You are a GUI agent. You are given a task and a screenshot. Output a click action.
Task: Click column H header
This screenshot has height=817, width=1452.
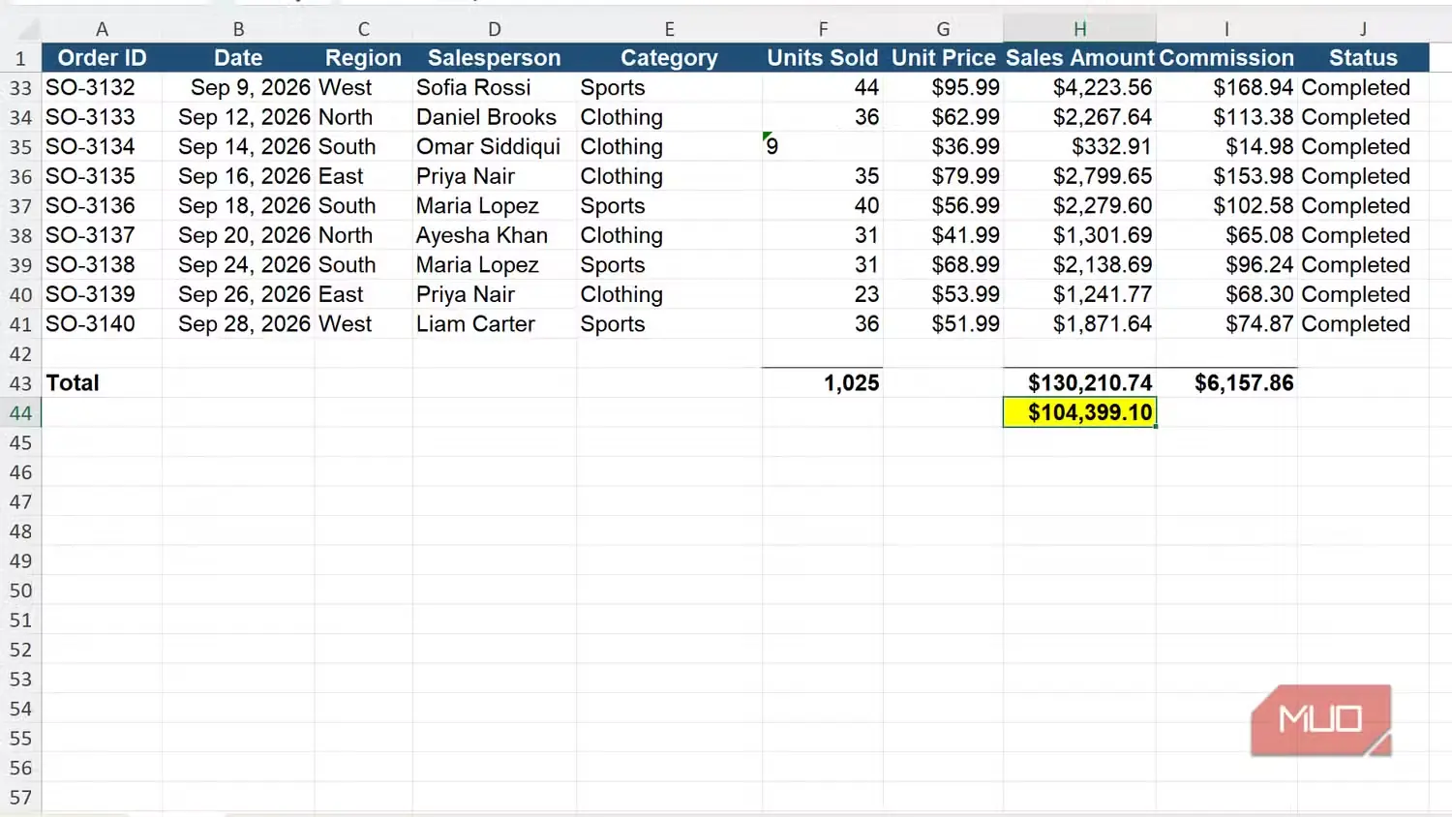(x=1079, y=29)
